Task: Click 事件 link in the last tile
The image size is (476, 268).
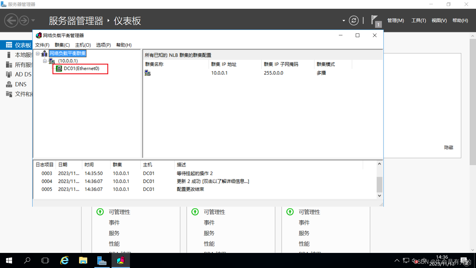Action: pos(304,222)
